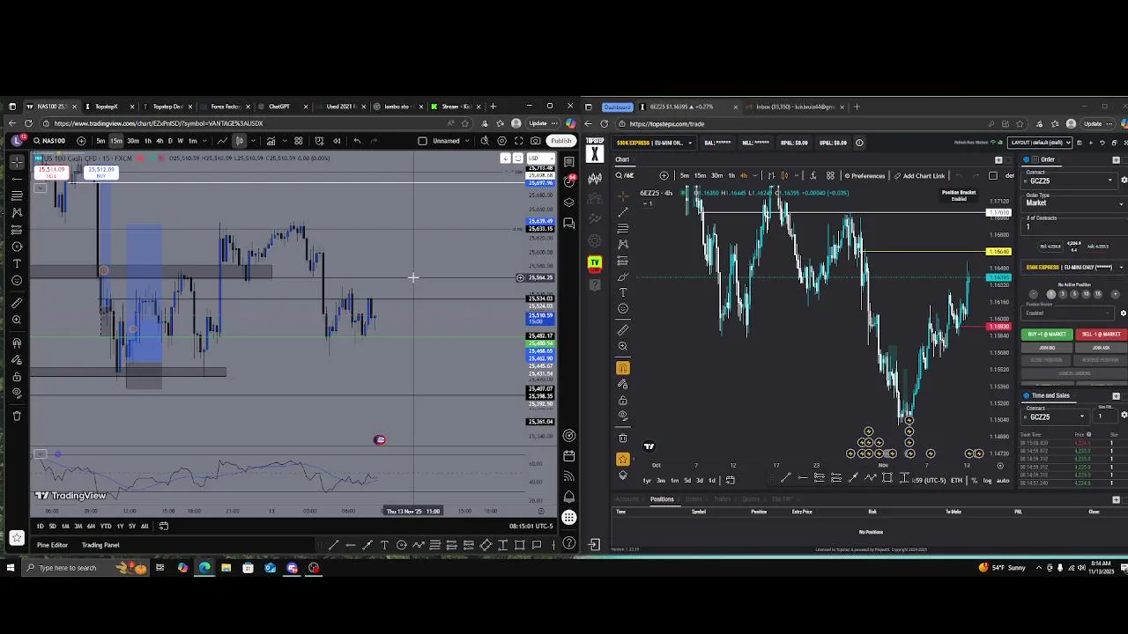This screenshot has width=1128, height=634.
Task: Toggle the lock icon in TopstepX drawing sidebar
Action: (623, 400)
